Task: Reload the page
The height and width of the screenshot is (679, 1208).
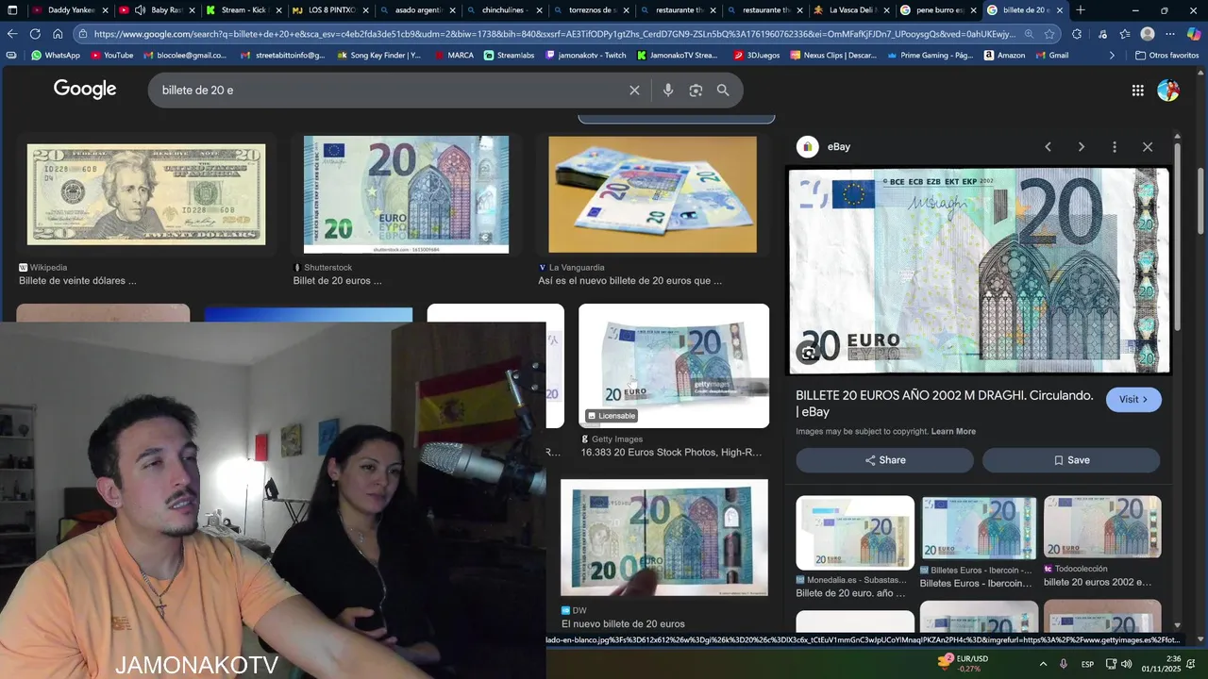Action: (x=35, y=34)
